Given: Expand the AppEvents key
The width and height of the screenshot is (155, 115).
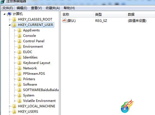Looking at the screenshot, I should (15, 30).
